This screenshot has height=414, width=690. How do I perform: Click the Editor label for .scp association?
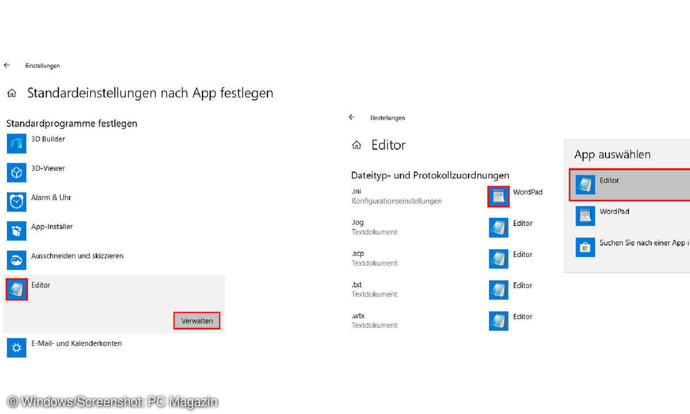(x=523, y=254)
